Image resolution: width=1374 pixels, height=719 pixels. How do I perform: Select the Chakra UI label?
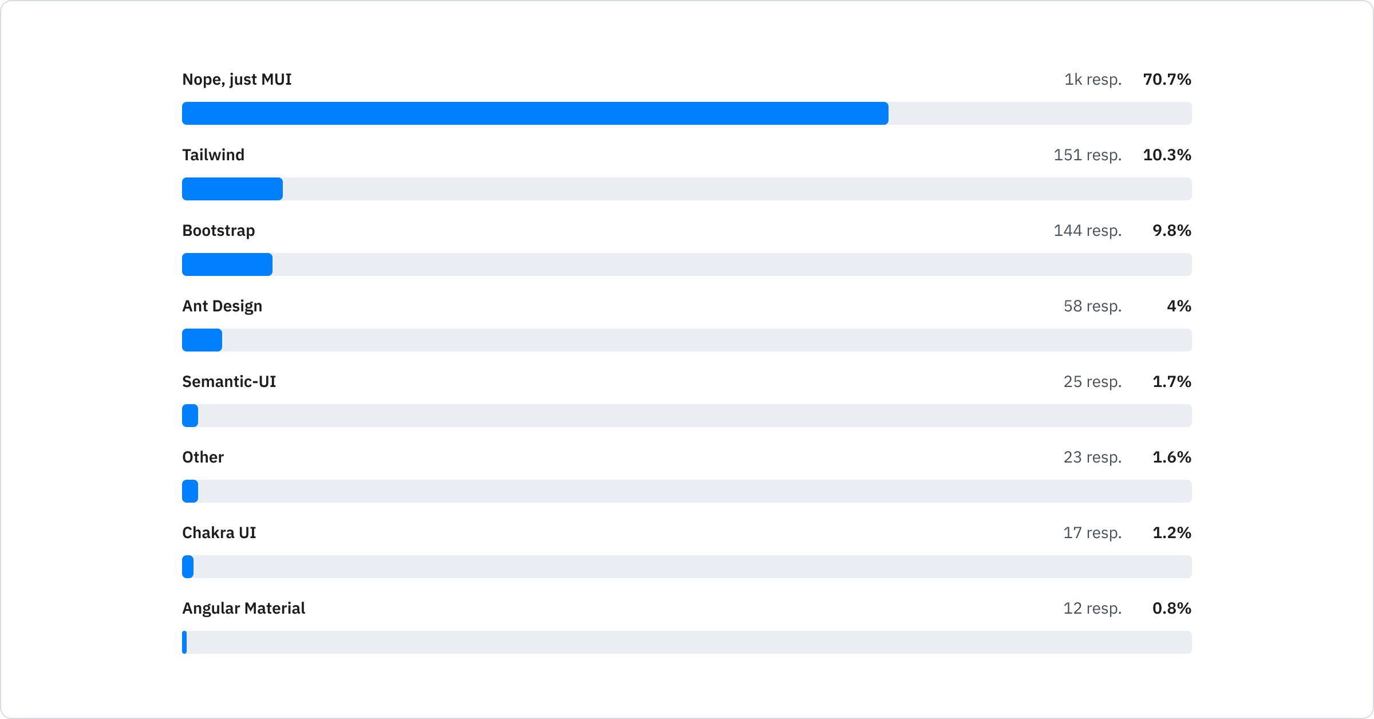pyautogui.click(x=219, y=532)
